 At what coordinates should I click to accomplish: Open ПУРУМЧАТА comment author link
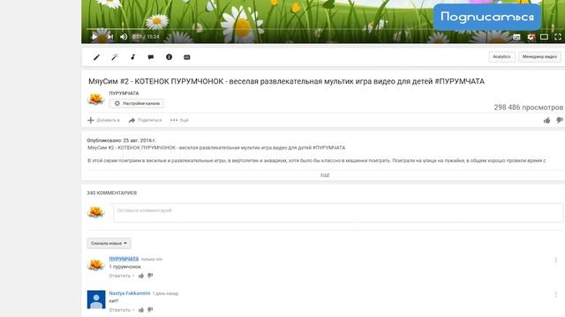coord(124,259)
